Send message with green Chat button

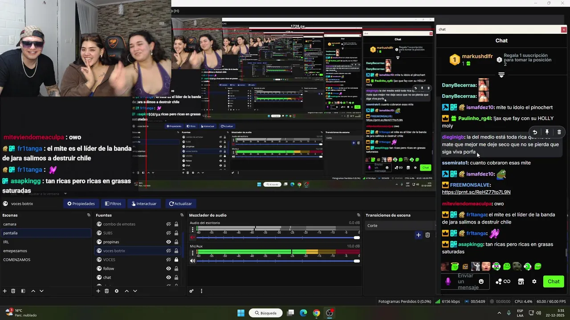[554, 281]
